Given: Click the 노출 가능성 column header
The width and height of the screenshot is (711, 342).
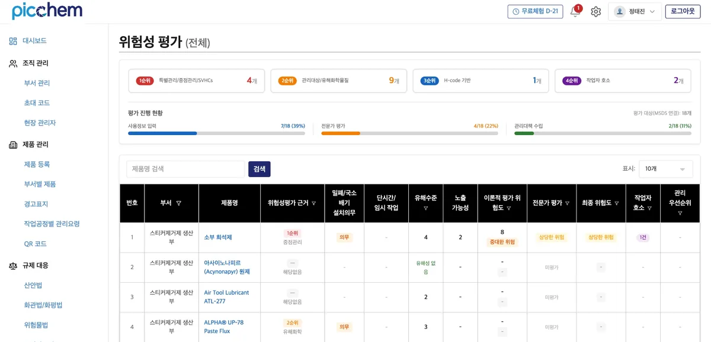Looking at the screenshot, I should (x=460, y=203).
